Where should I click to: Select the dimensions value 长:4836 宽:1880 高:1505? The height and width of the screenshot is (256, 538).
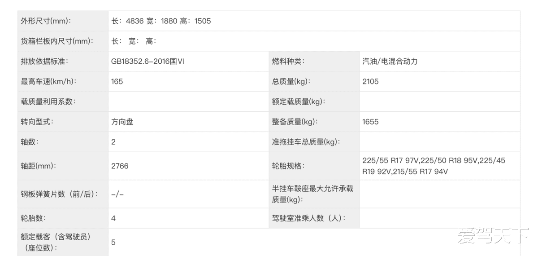click(161, 21)
